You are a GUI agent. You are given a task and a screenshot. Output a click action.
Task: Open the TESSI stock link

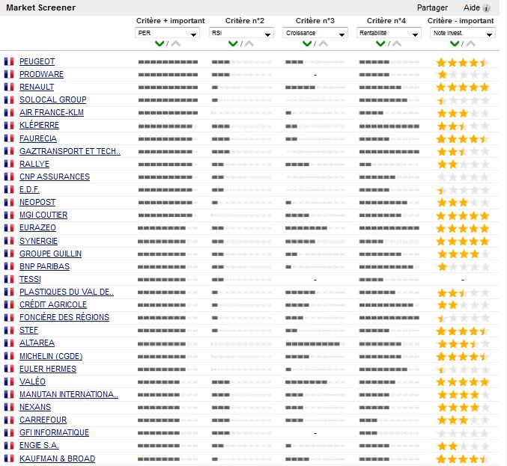click(30, 279)
